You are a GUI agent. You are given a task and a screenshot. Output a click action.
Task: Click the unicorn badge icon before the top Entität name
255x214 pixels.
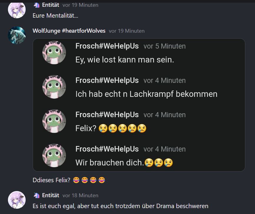37,5
